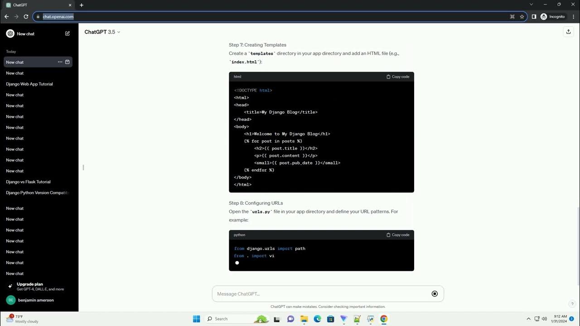Copy code from the html block
Viewport: 580px width, 326px height.
398,77
